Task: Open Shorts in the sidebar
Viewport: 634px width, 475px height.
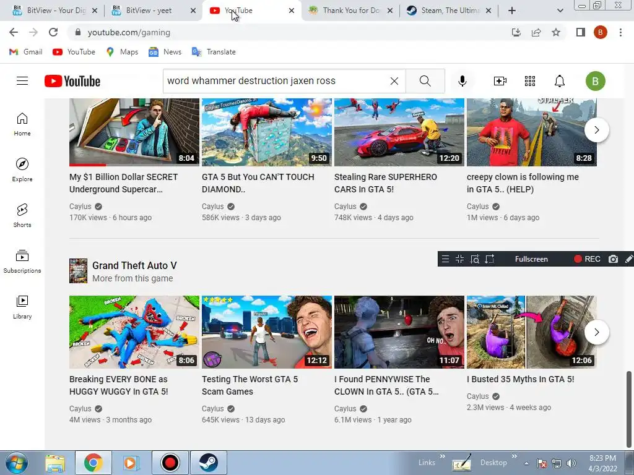Action: (22, 216)
